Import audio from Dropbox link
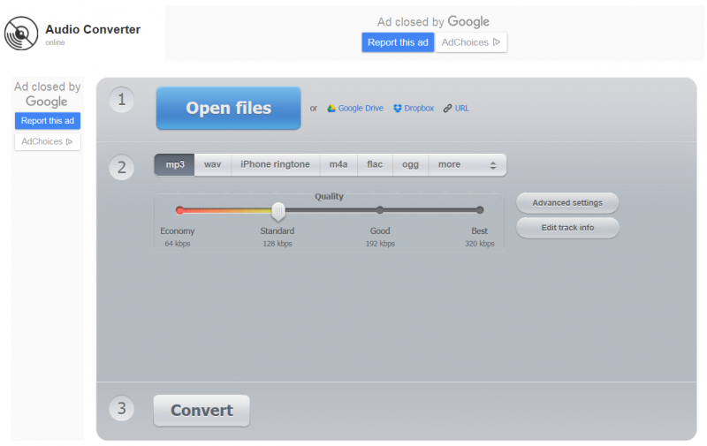707x446 pixels. pos(419,108)
